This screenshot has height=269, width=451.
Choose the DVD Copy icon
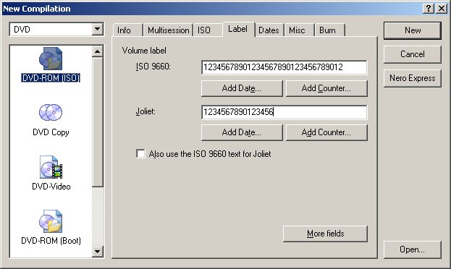coord(51,112)
